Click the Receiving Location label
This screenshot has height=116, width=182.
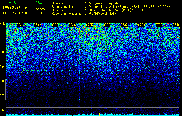point(67,7)
